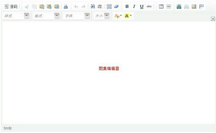
Task: Insert a horizontal line
Action: [x=169, y=6]
